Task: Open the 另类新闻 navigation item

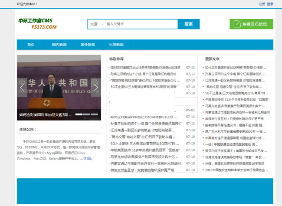Action: 116,45
